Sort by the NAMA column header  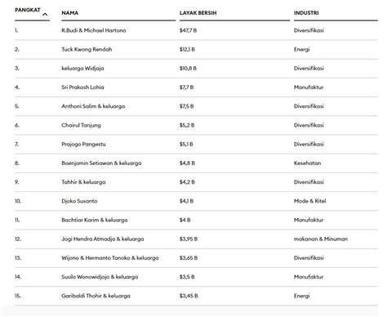point(70,13)
